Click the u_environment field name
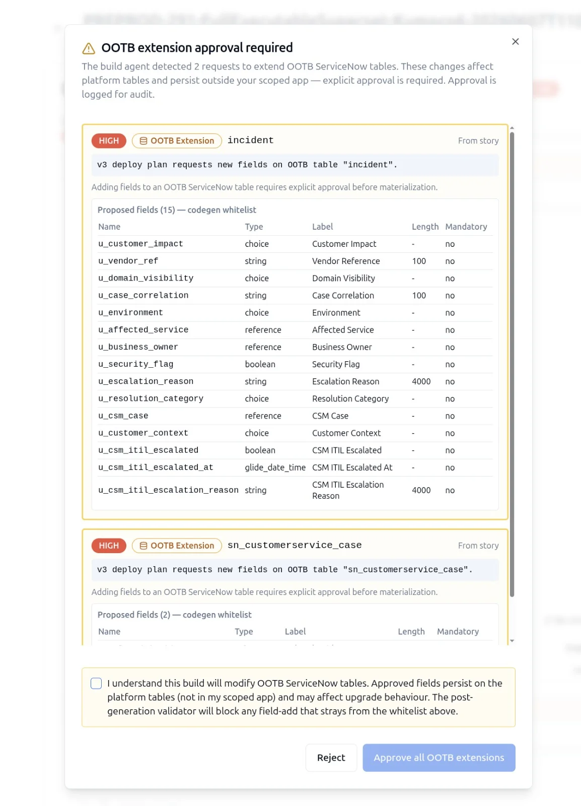 pyautogui.click(x=130, y=312)
